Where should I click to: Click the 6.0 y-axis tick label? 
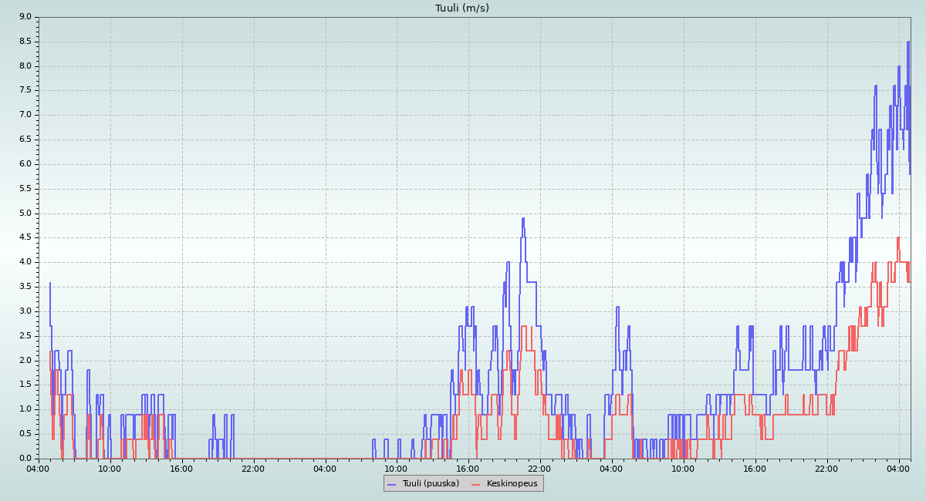[x=25, y=164]
